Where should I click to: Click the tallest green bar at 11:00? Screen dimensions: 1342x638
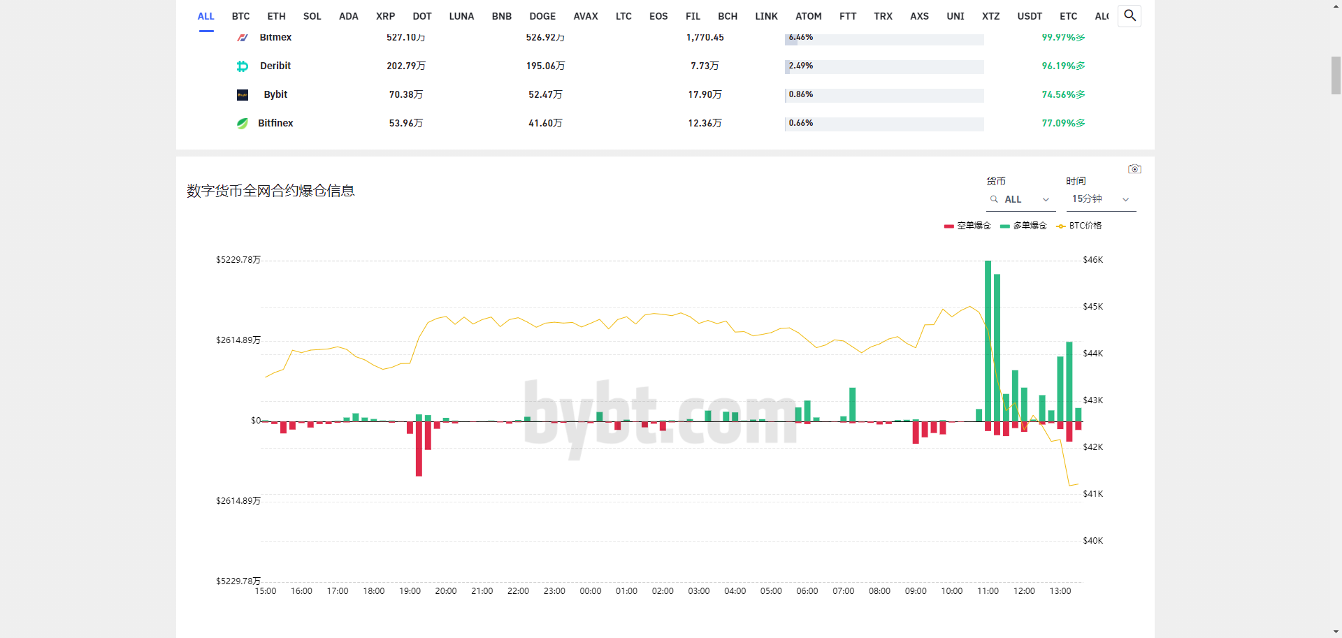tap(988, 341)
